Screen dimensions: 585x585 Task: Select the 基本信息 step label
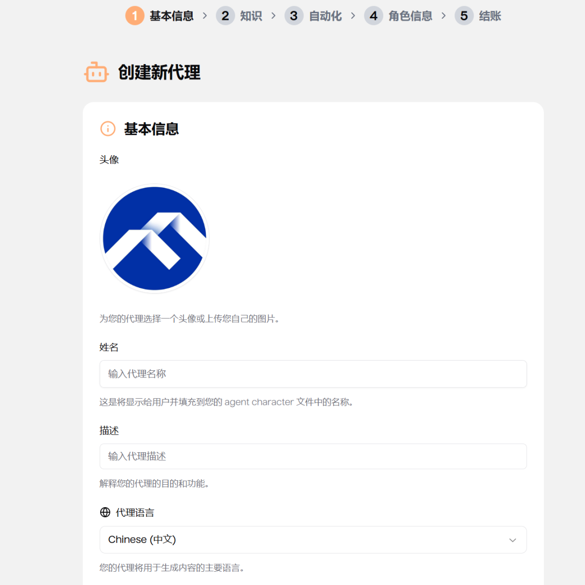[171, 16]
